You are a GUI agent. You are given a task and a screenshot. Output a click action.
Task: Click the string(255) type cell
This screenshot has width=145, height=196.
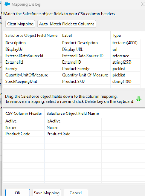[125, 62]
